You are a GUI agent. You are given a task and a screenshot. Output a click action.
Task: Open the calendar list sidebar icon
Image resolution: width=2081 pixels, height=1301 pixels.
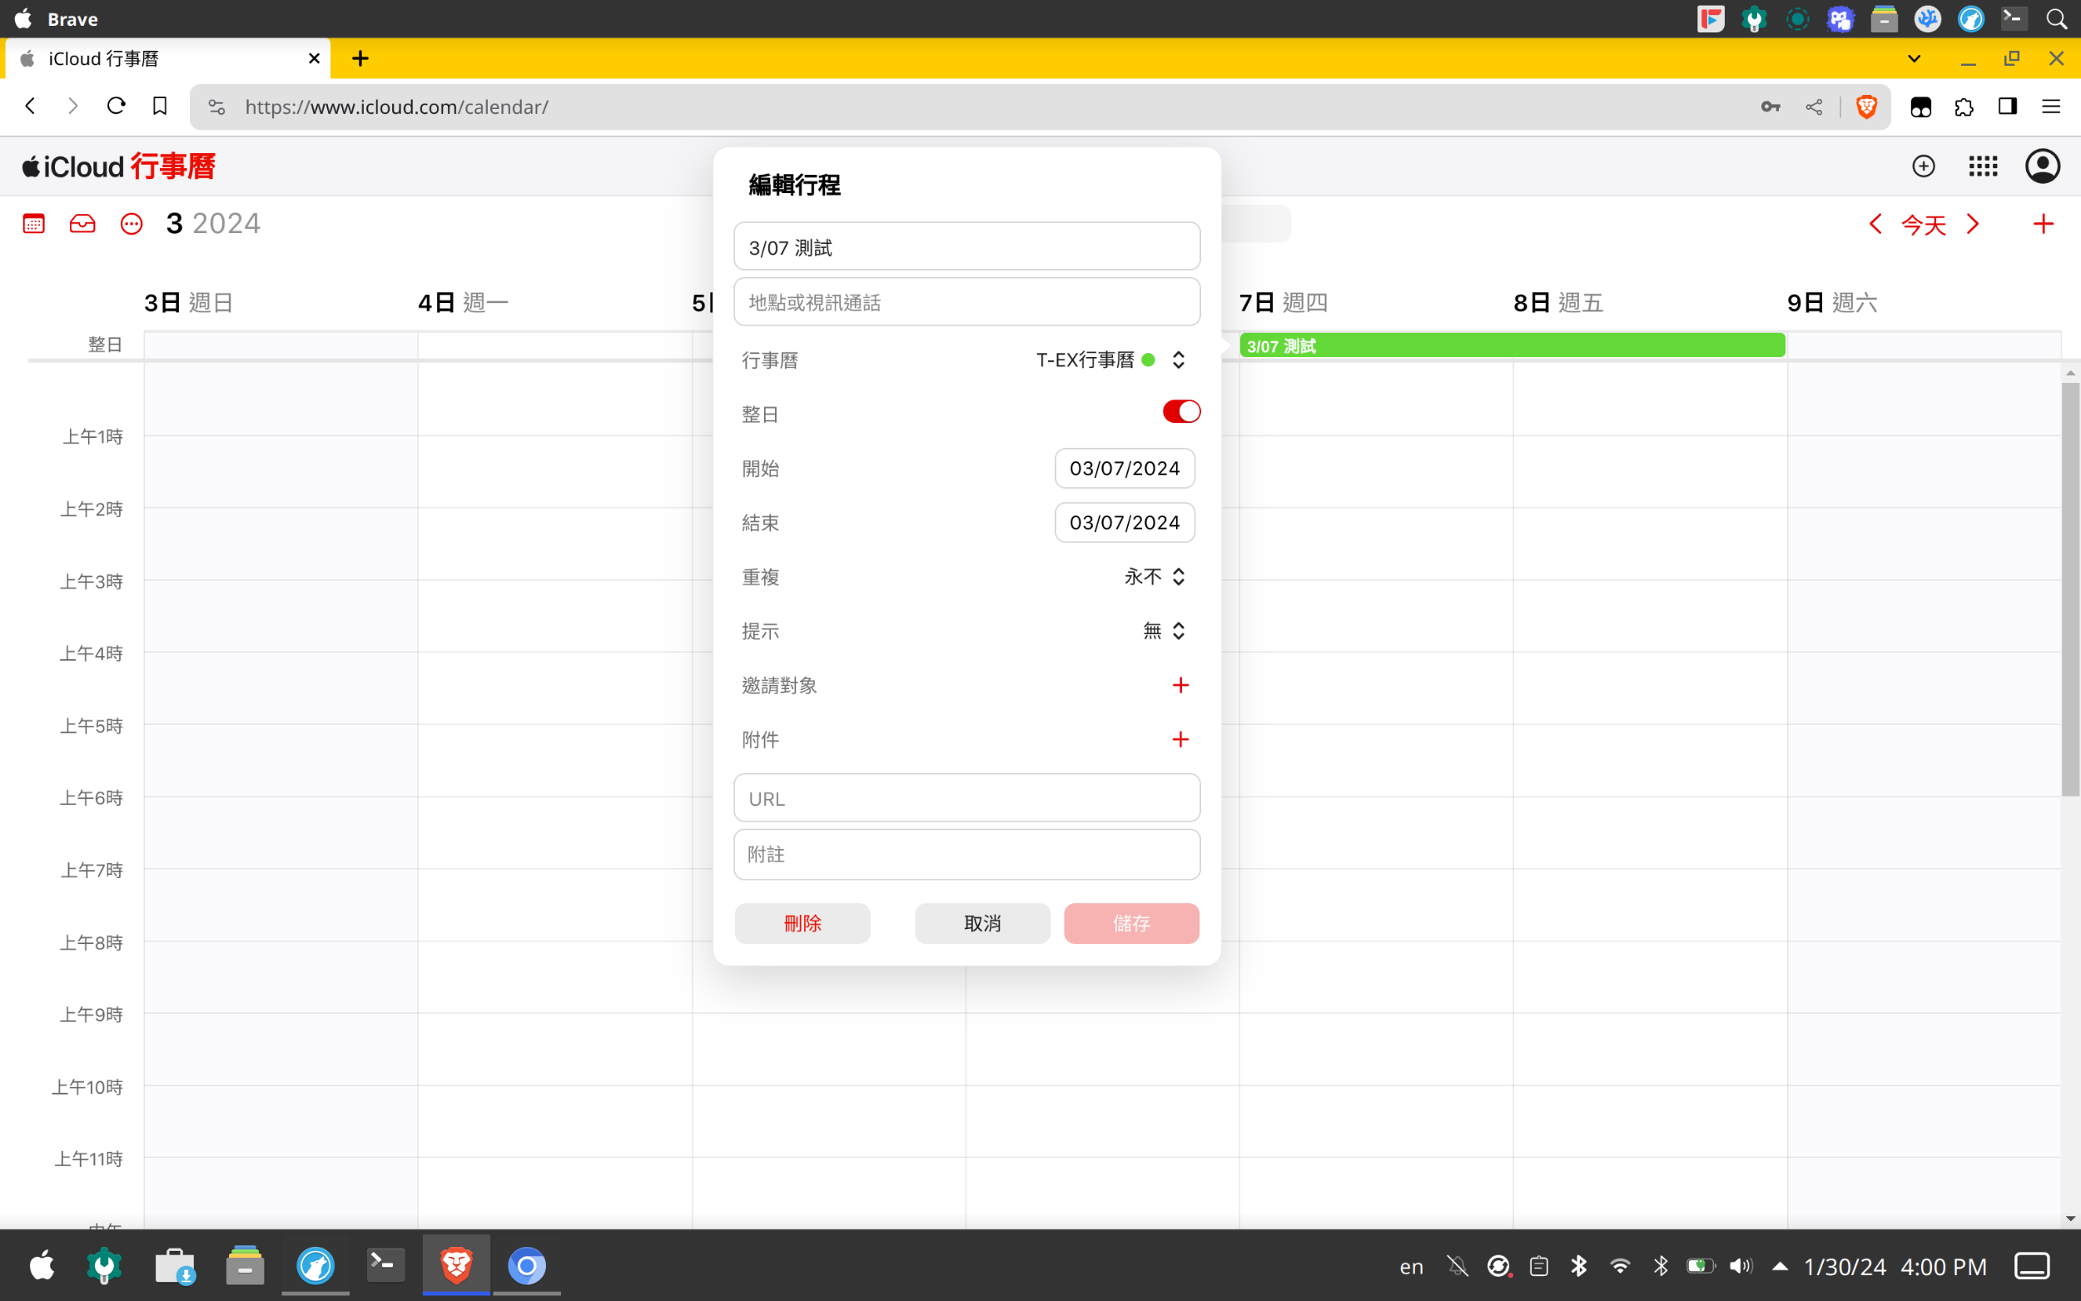click(33, 223)
